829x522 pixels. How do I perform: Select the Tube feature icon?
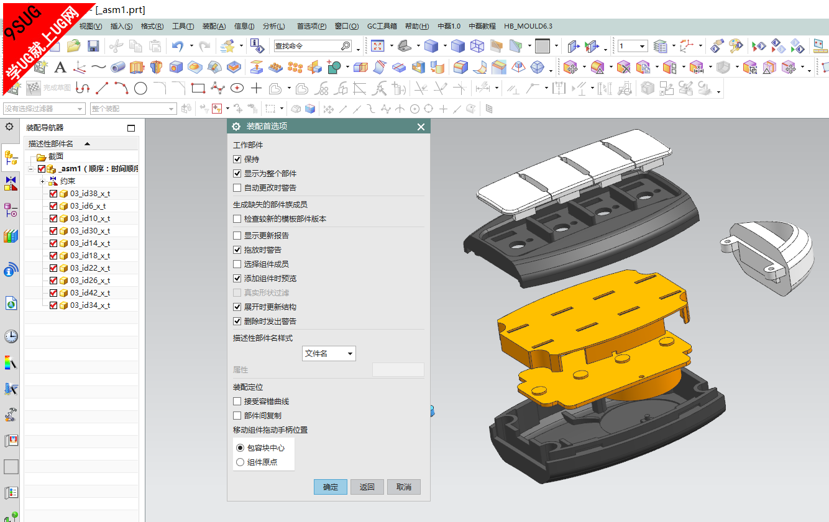[x=117, y=67]
